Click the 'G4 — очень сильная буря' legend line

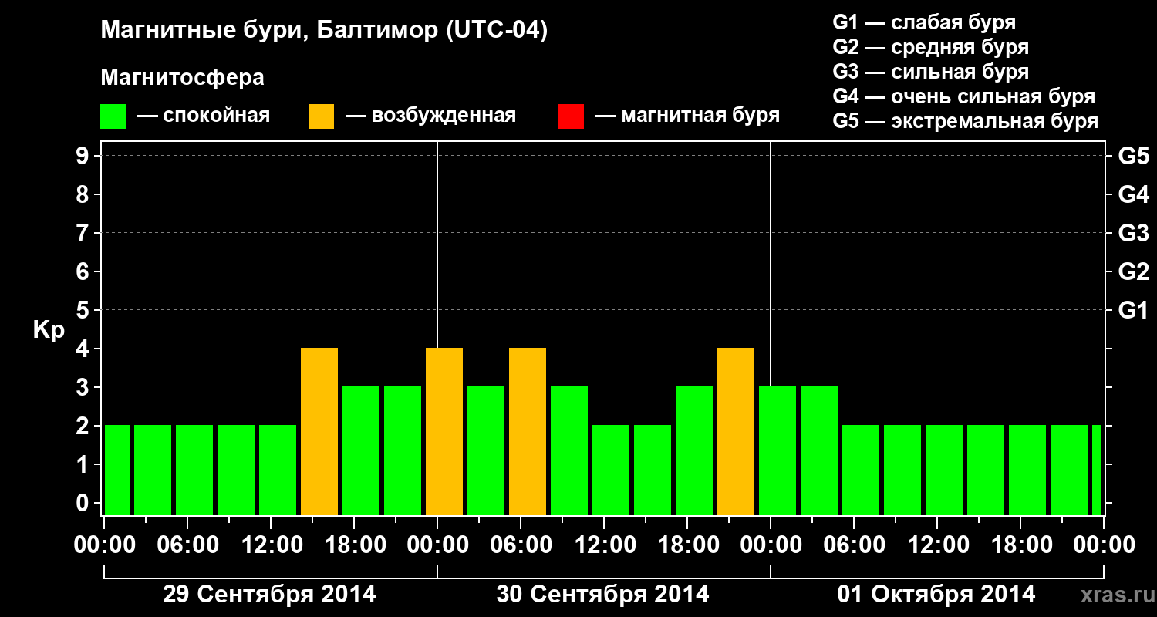[x=964, y=96]
